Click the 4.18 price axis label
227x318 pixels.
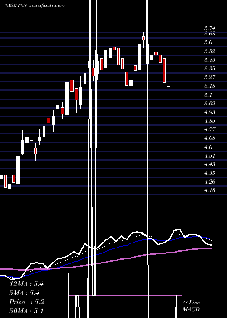click(210, 190)
